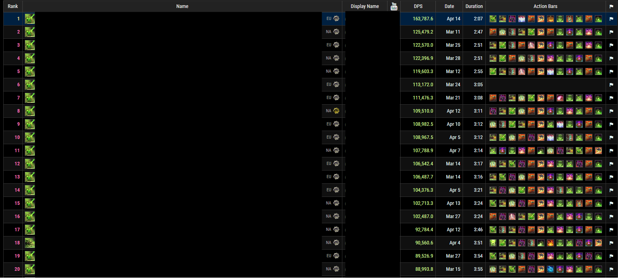
Task: Click the DPS value 108,982.5
Action: [423, 124]
